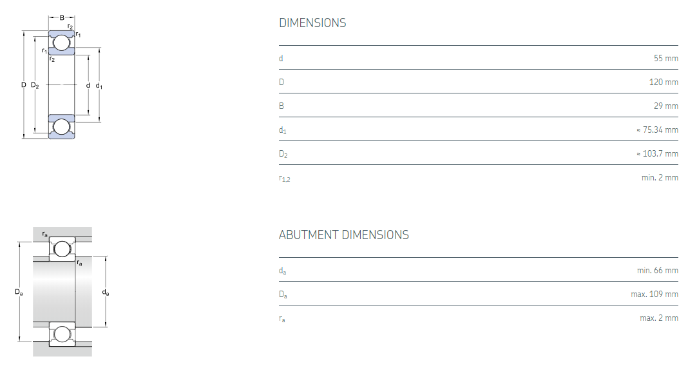Select the da row label in the abutment table
The image size is (697, 377).
click(x=282, y=271)
